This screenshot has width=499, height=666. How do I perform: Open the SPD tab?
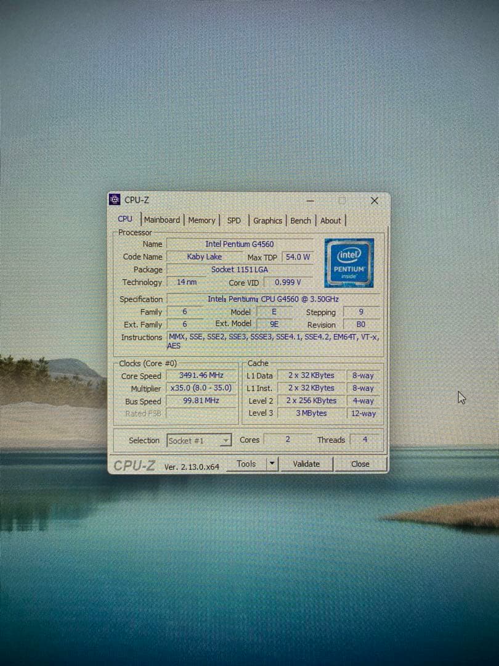point(233,220)
